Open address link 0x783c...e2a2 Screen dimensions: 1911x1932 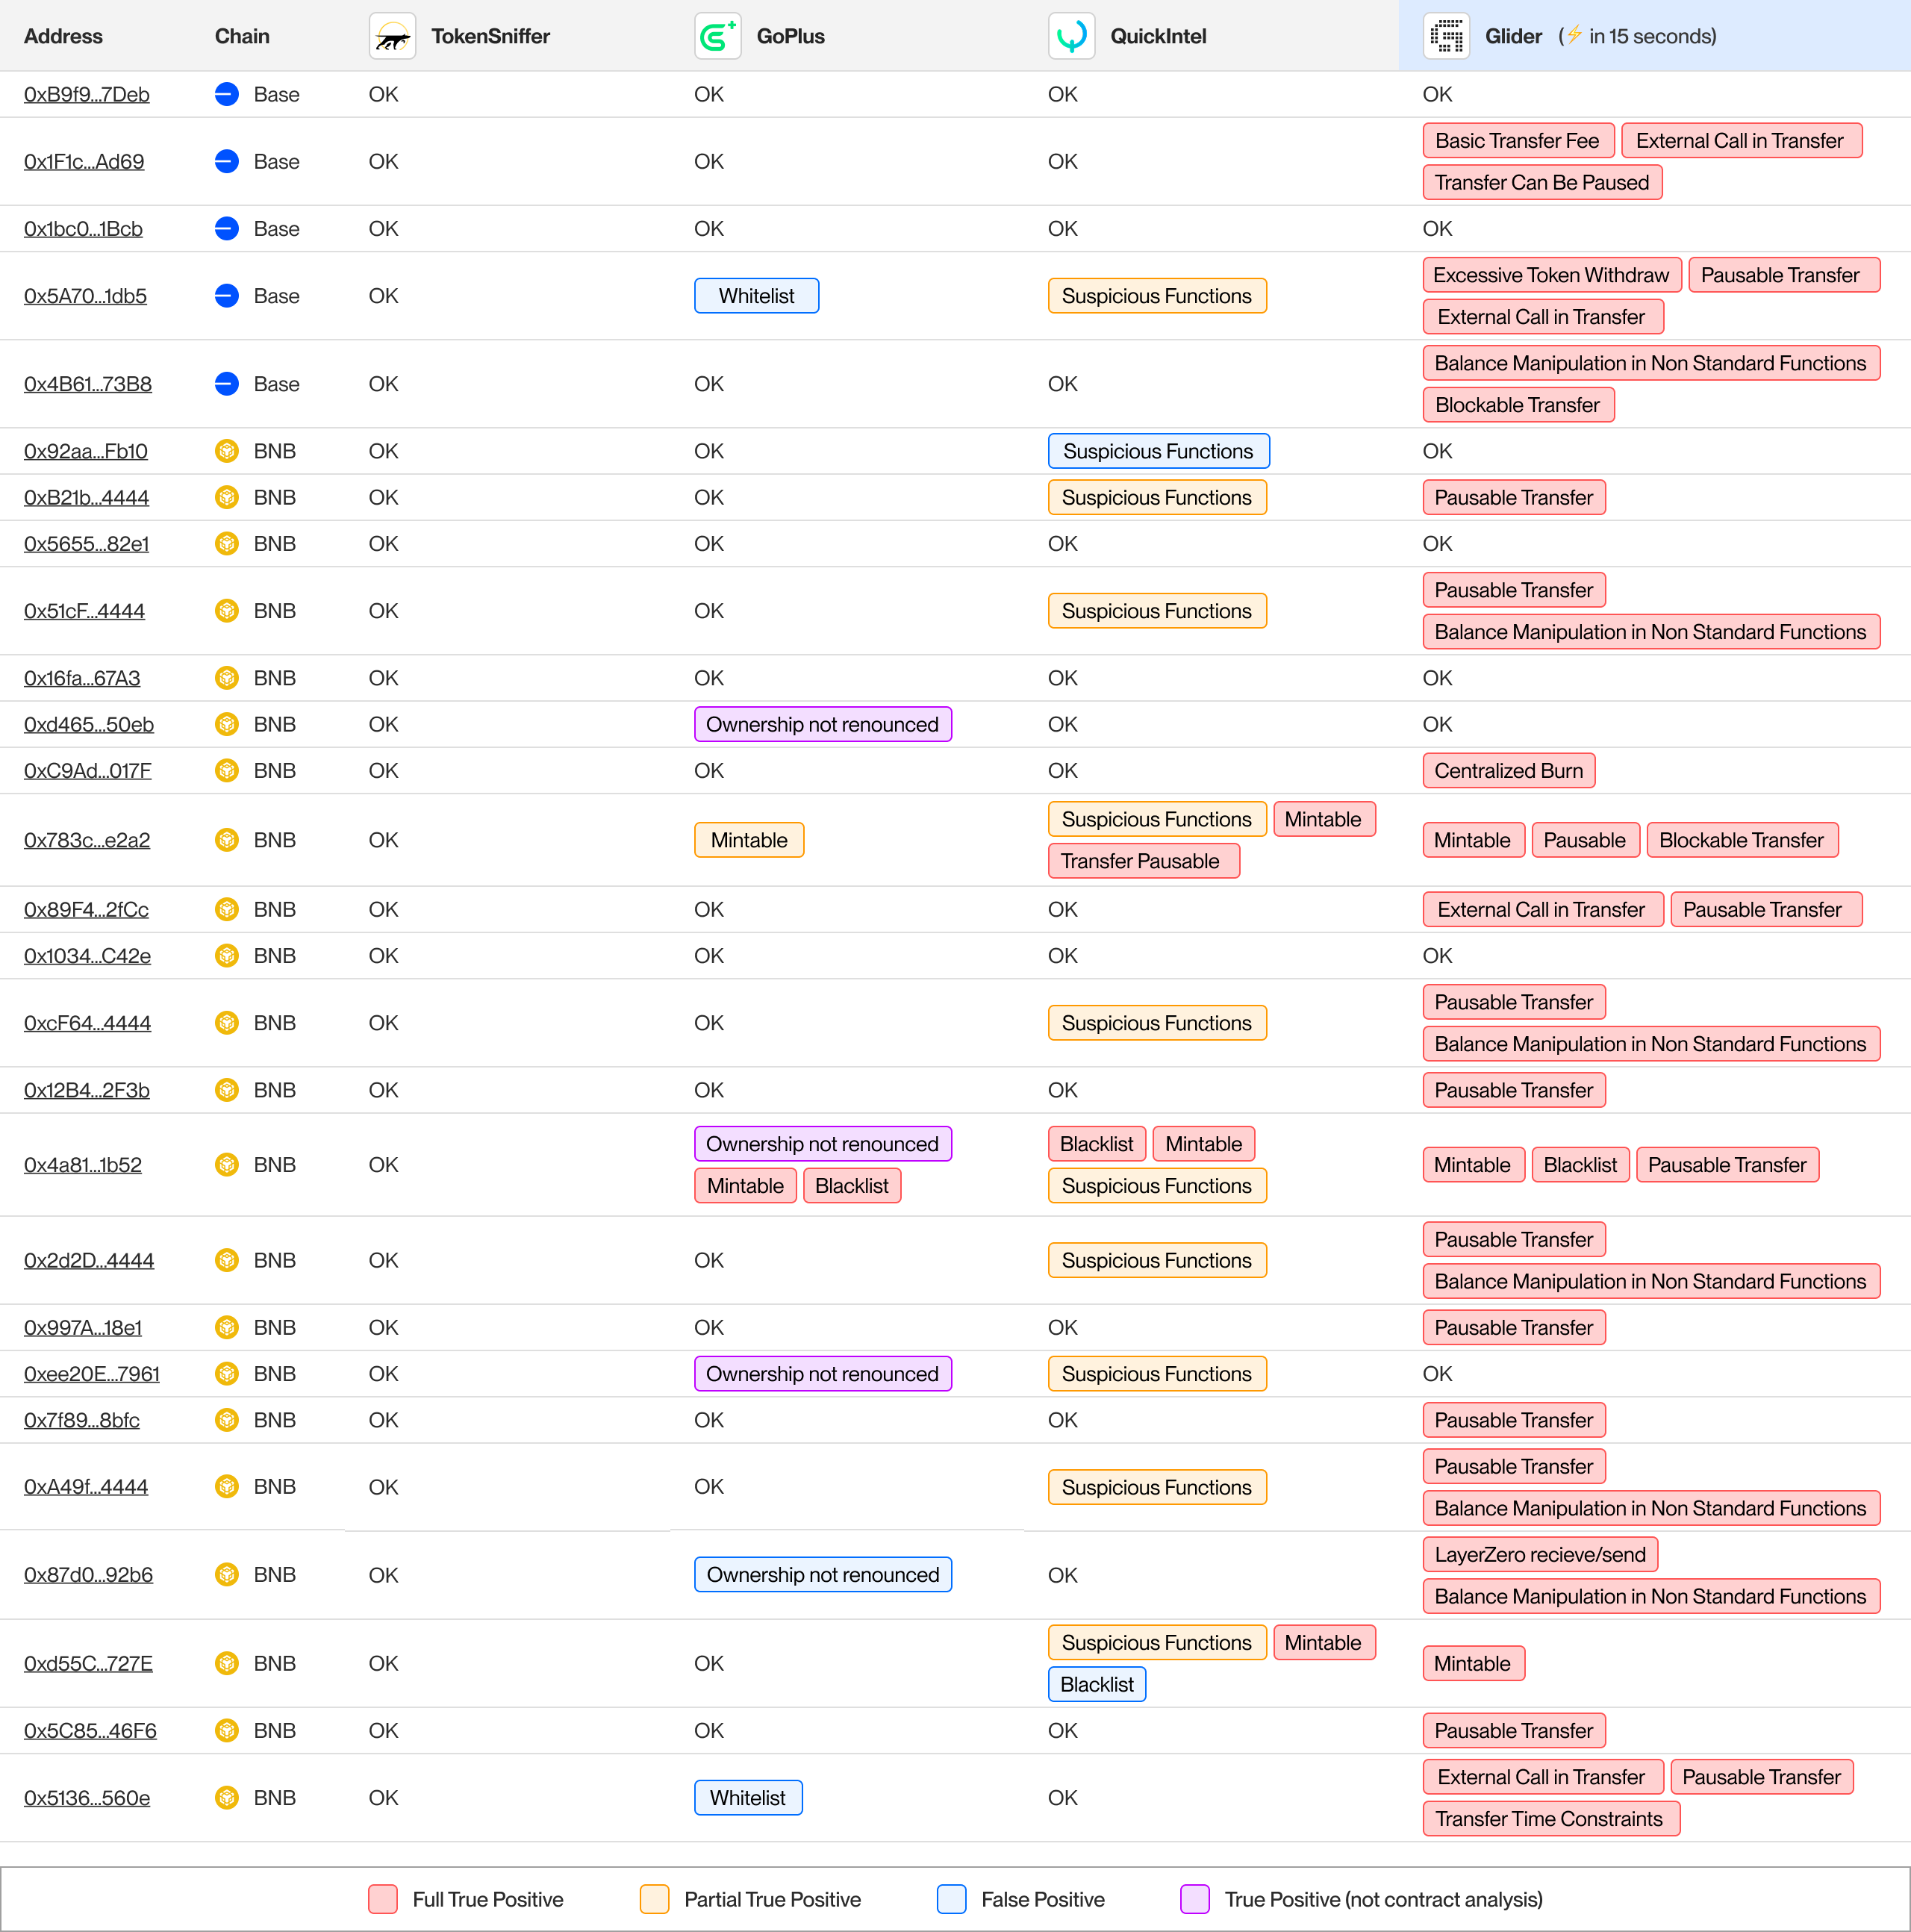[x=87, y=840]
